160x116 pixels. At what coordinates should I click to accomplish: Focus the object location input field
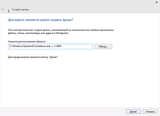click(x=77, y=47)
